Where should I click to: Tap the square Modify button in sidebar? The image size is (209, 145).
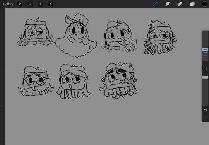(205, 68)
